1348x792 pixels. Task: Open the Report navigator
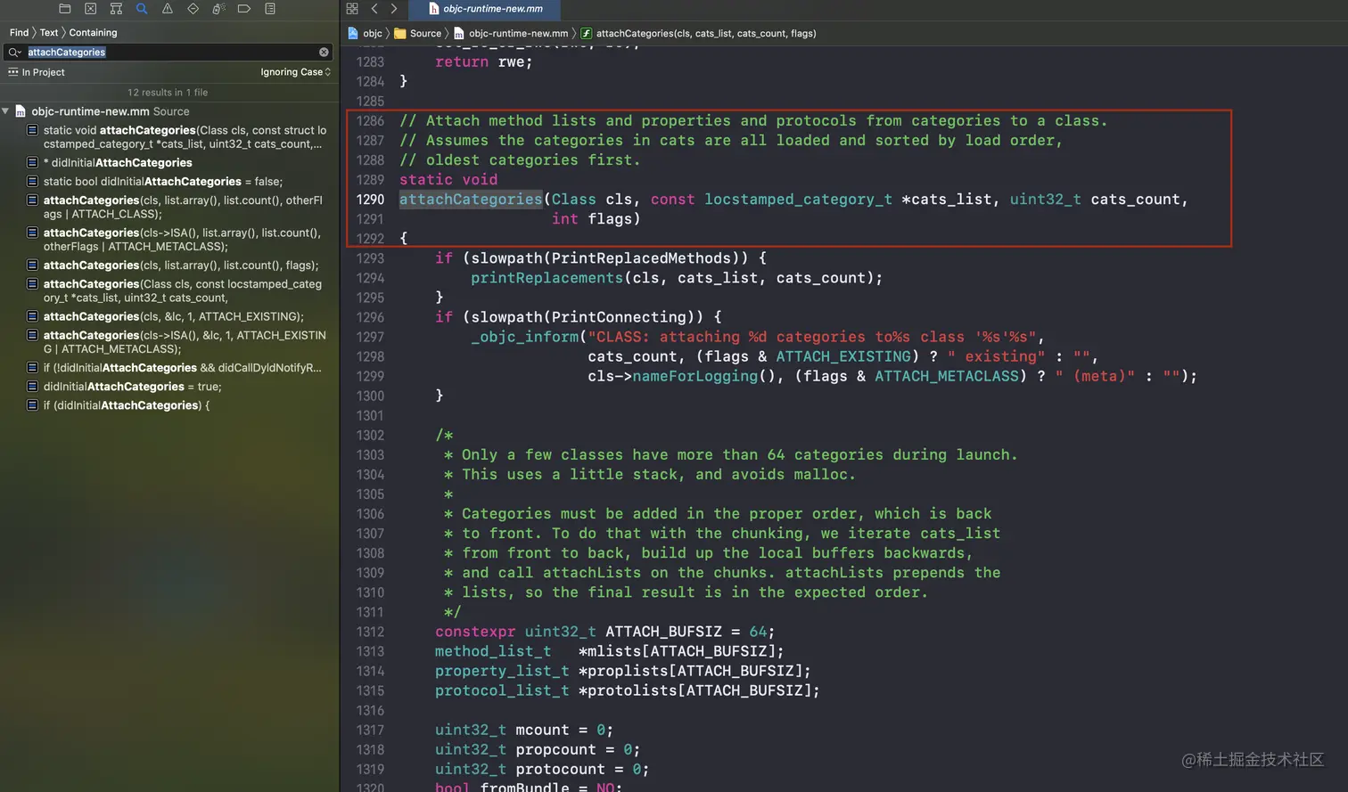270,9
